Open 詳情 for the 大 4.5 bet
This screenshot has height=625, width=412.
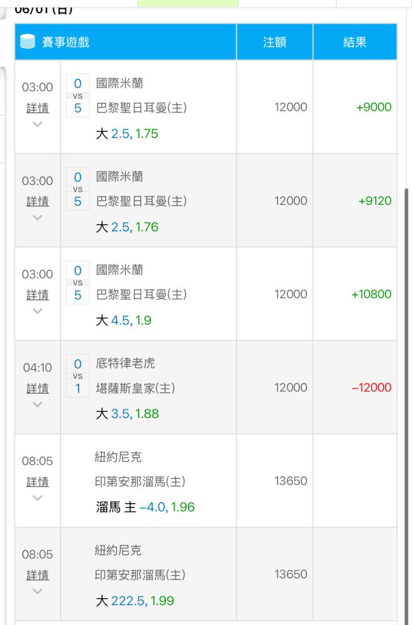[37, 295]
